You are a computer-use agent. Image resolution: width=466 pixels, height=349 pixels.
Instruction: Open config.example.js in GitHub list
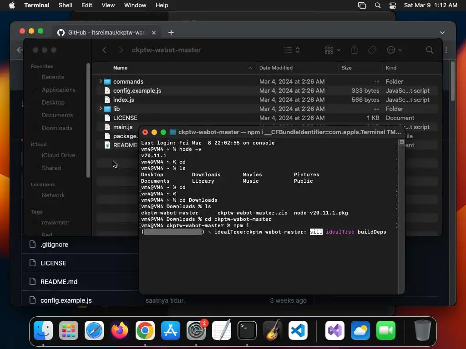point(66,300)
